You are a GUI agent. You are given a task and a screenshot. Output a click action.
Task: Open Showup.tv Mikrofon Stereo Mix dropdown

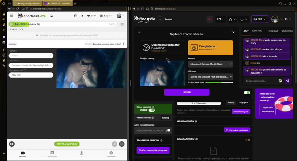coord(210,77)
